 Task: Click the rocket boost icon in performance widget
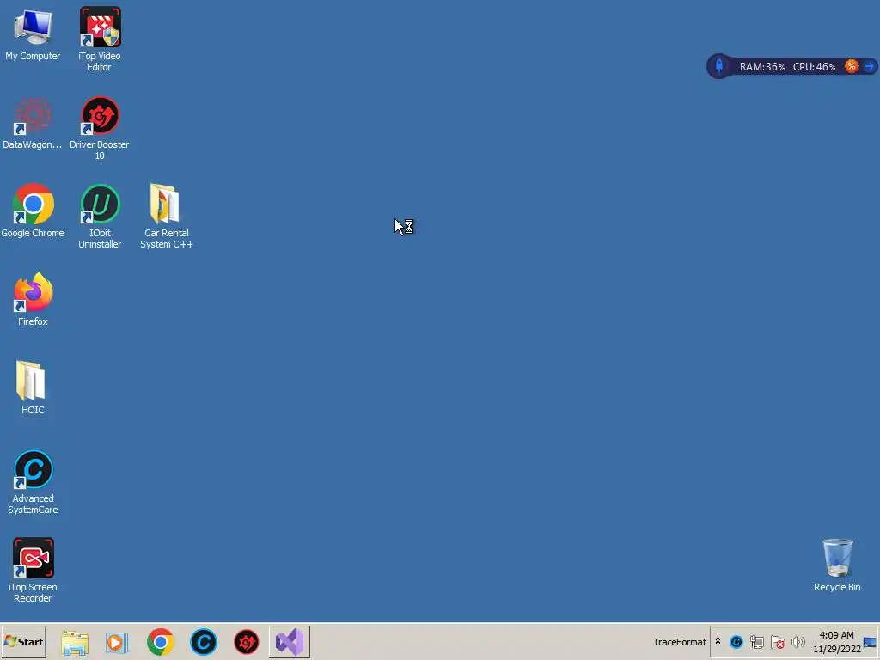[719, 66]
